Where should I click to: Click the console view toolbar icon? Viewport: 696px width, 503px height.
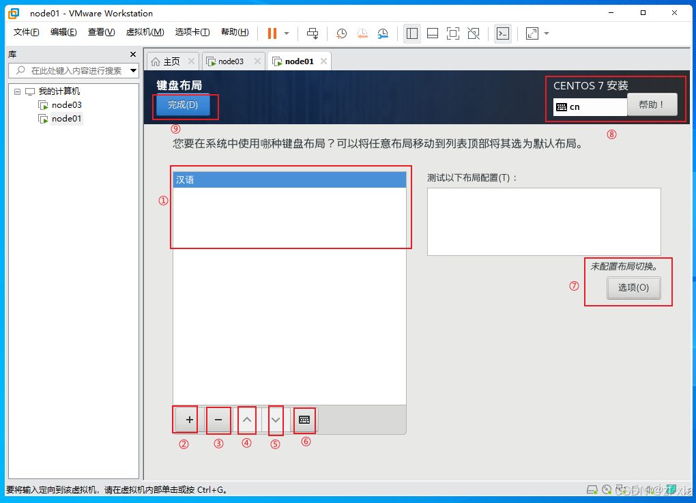click(x=503, y=33)
